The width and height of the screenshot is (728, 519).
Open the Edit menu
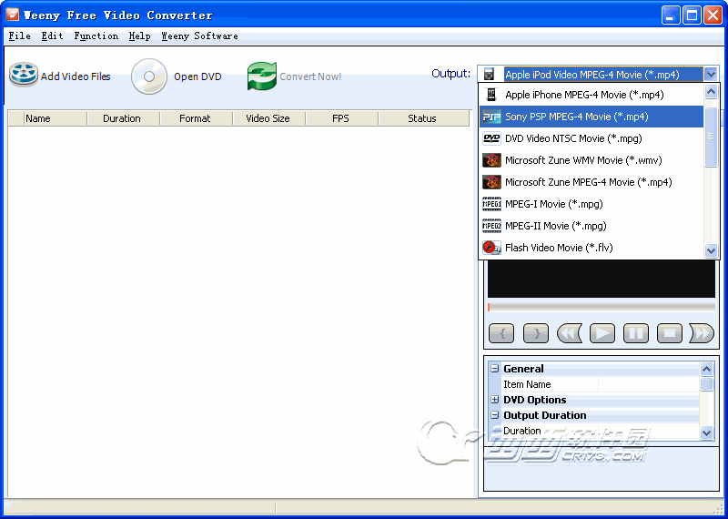(52, 36)
